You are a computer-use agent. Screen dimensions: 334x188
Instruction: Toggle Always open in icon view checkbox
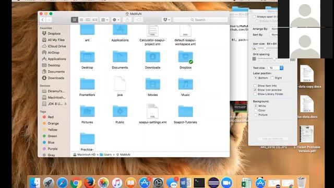click(x=254, y=17)
